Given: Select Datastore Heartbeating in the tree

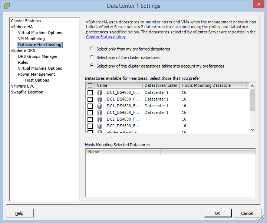Looking at the screenshot, I should point(40,45).
